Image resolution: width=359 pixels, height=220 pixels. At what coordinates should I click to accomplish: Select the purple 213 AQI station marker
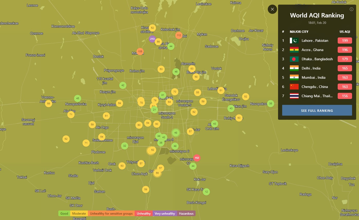tap(152, 39)
